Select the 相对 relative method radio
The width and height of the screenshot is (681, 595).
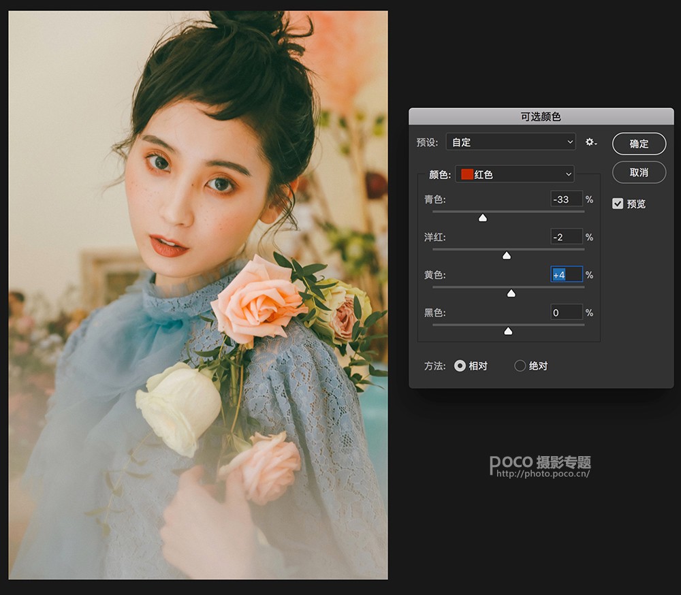point(460,366)
